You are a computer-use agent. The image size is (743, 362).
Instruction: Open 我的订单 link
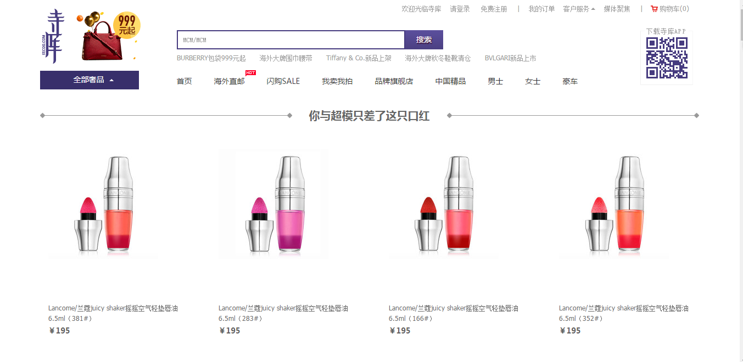[x=541, y=9]
